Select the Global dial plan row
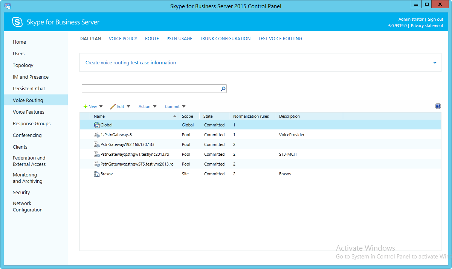 click(260, 125)
